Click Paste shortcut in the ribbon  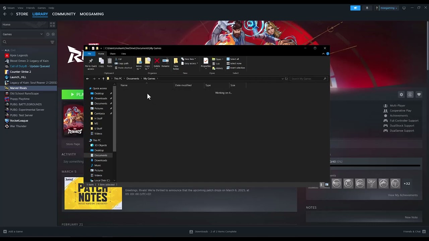point(123,68)
